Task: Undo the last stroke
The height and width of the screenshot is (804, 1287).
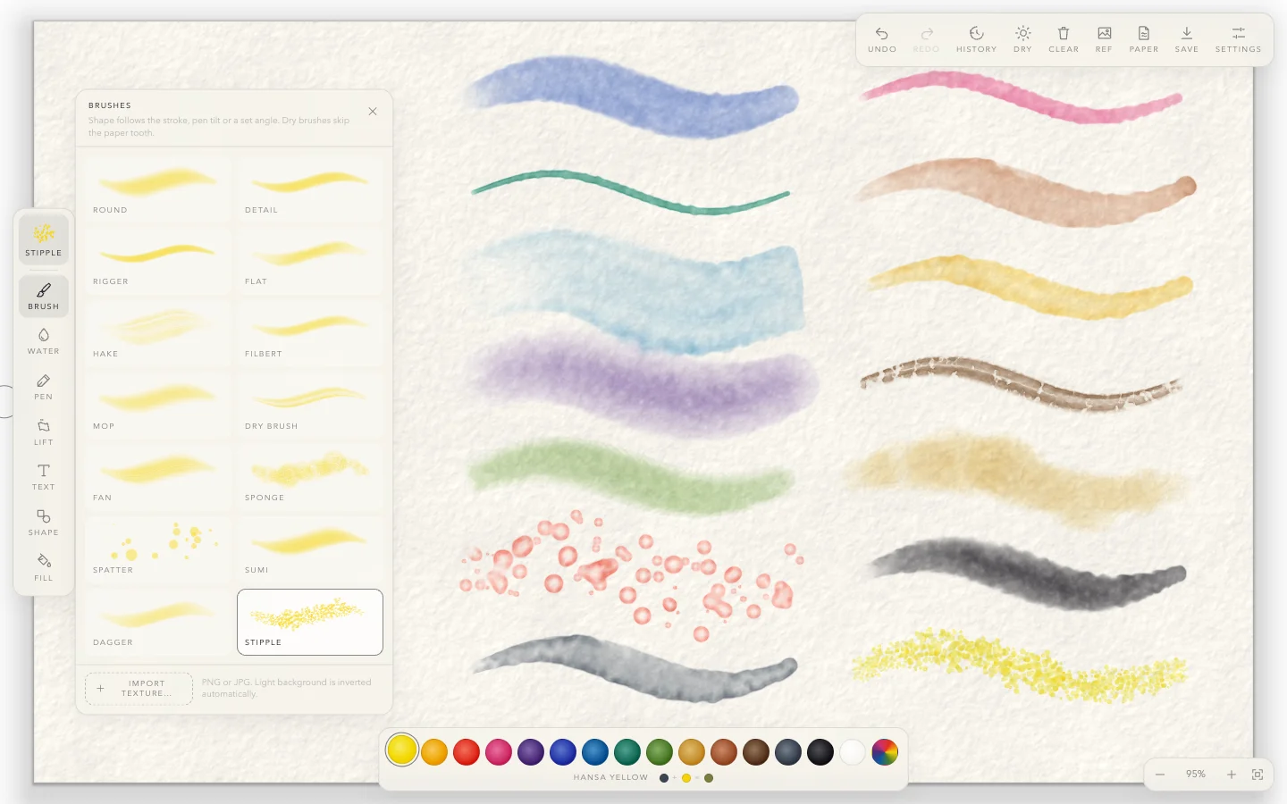Action: tap(881, 39)
